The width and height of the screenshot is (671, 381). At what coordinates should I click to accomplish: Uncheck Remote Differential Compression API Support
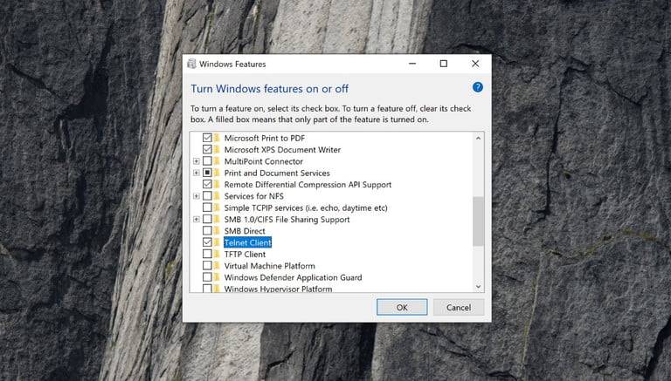coord(207,185)
